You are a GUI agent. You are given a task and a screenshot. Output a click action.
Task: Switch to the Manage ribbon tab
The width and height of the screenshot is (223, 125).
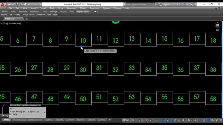click(53, 11)
